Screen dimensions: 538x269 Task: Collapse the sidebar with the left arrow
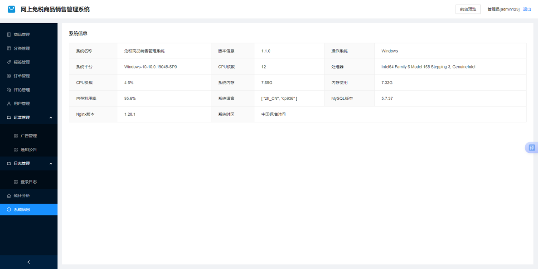29,262
